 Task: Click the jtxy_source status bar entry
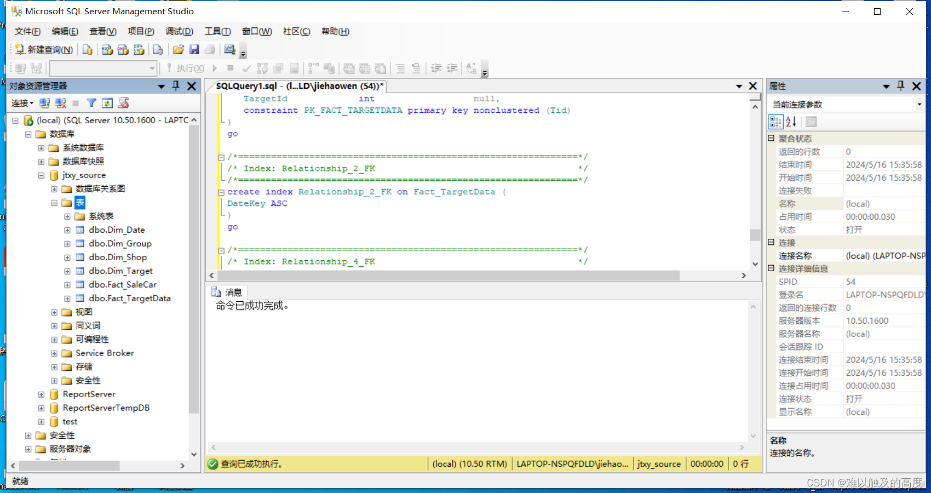coord(659,464)
